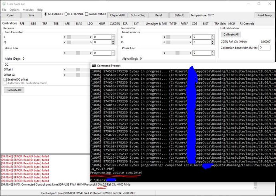The image size is (276, 196).
Task: Select the Calibrations tab
Action: [x=10, y=23]
